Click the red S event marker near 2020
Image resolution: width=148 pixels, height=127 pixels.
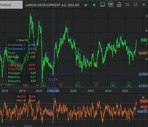(37, 85)
